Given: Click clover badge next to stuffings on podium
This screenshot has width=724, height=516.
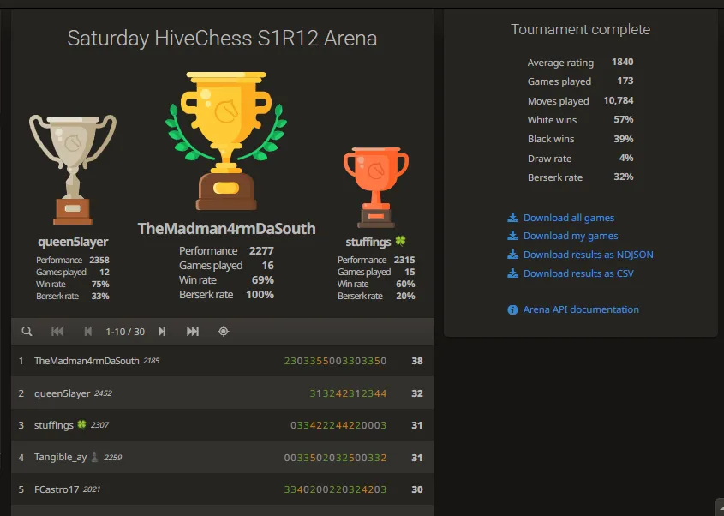Looking at the screenshot, I should point(400,241).
